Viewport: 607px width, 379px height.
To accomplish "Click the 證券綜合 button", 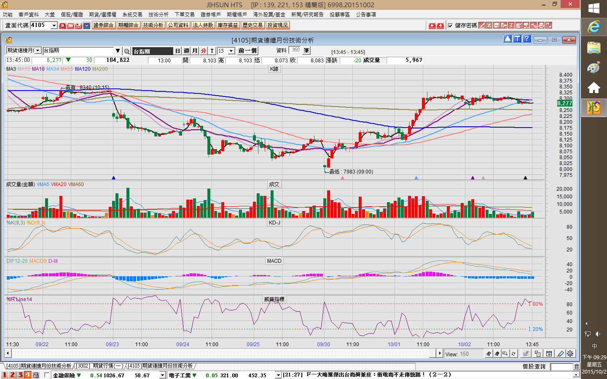I will 104,25.
